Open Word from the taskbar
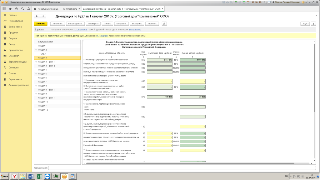Image resolution: width=320 pixels, height=180 pixels. pos(31,176)
